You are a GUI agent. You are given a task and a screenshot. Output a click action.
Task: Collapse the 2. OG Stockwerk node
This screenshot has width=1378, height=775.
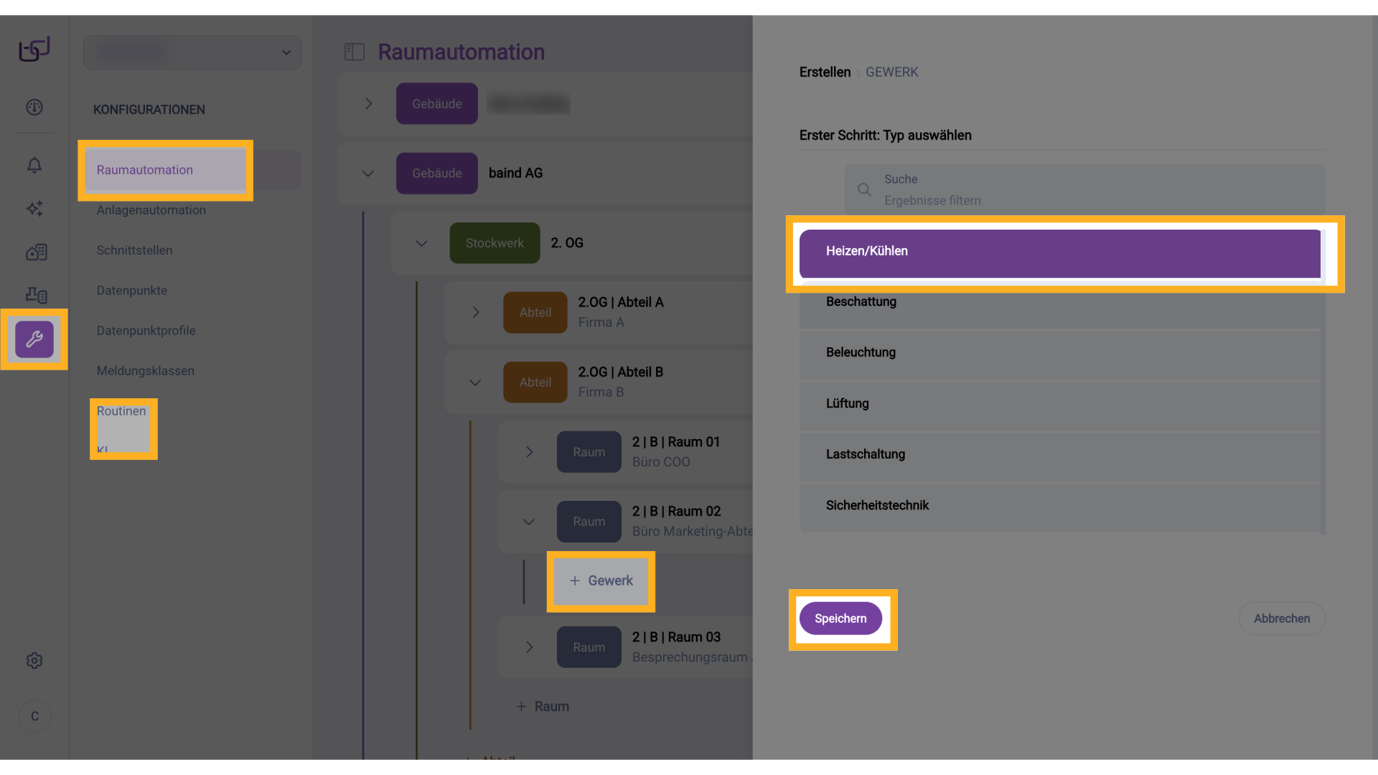pos(421,243)
